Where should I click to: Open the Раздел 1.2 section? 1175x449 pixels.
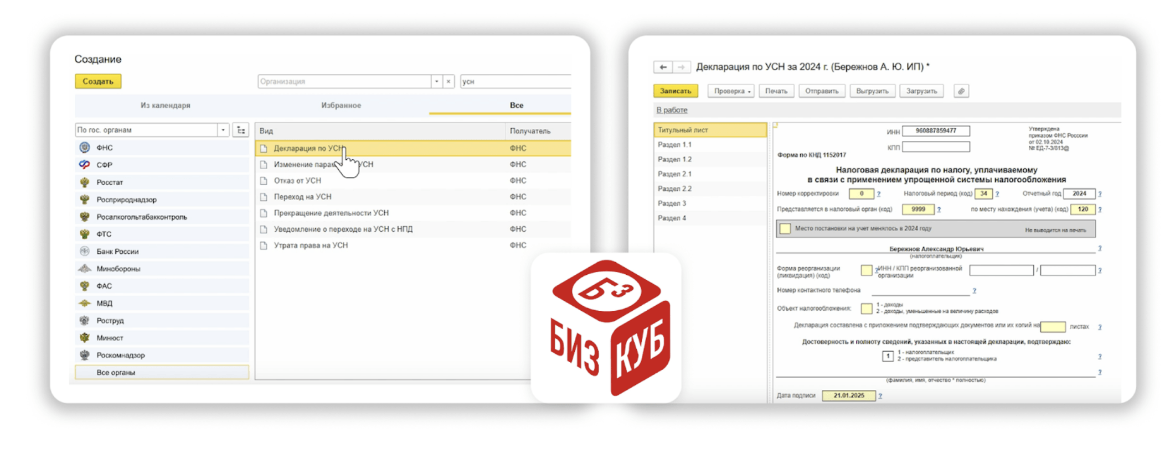tap(710, 159)
